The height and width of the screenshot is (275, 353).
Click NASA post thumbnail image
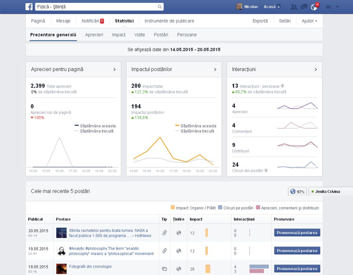pyautogui.click(x=61, y=233)
